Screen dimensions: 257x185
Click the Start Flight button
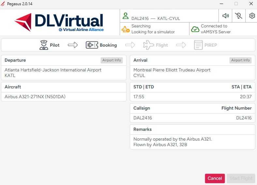pyautogui.click(x=241, y=178)
